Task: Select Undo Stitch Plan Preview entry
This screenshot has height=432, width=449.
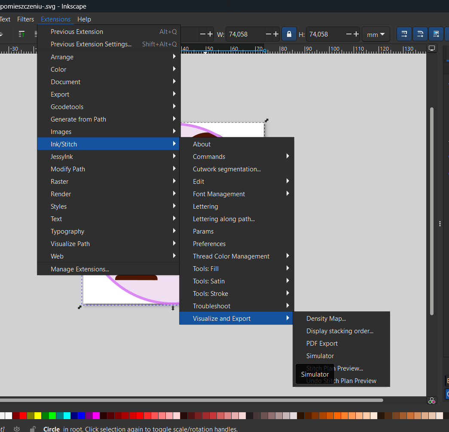Action: [341, 381]
